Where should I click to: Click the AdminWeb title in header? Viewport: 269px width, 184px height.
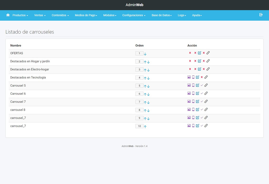point(134,5)
